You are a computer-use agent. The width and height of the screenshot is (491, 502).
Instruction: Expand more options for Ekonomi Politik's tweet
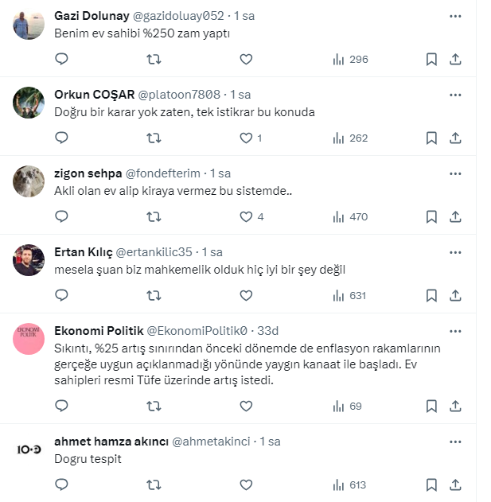tap(455, 331)
